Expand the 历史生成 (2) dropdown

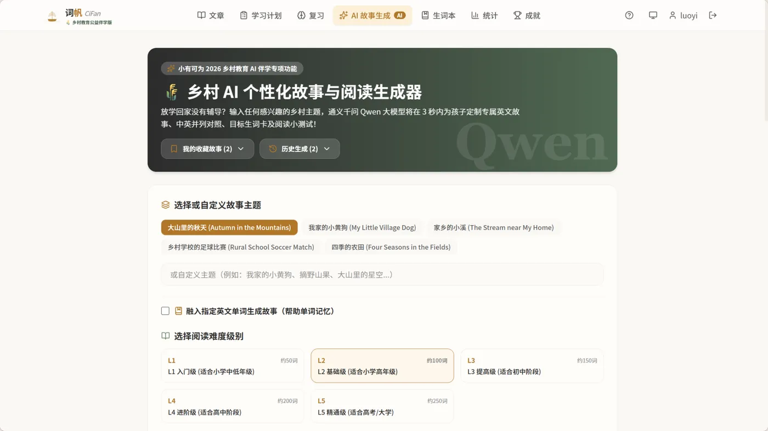(x=300, y=149)
